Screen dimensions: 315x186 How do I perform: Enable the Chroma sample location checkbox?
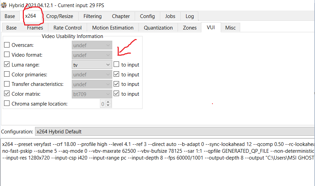(x=7, y=104)
